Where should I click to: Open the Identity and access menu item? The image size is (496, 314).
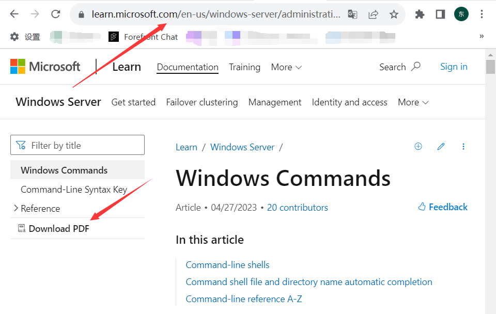350,102
